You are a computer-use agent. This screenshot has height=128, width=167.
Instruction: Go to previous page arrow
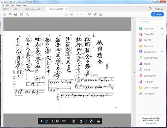tap(66, 14)
